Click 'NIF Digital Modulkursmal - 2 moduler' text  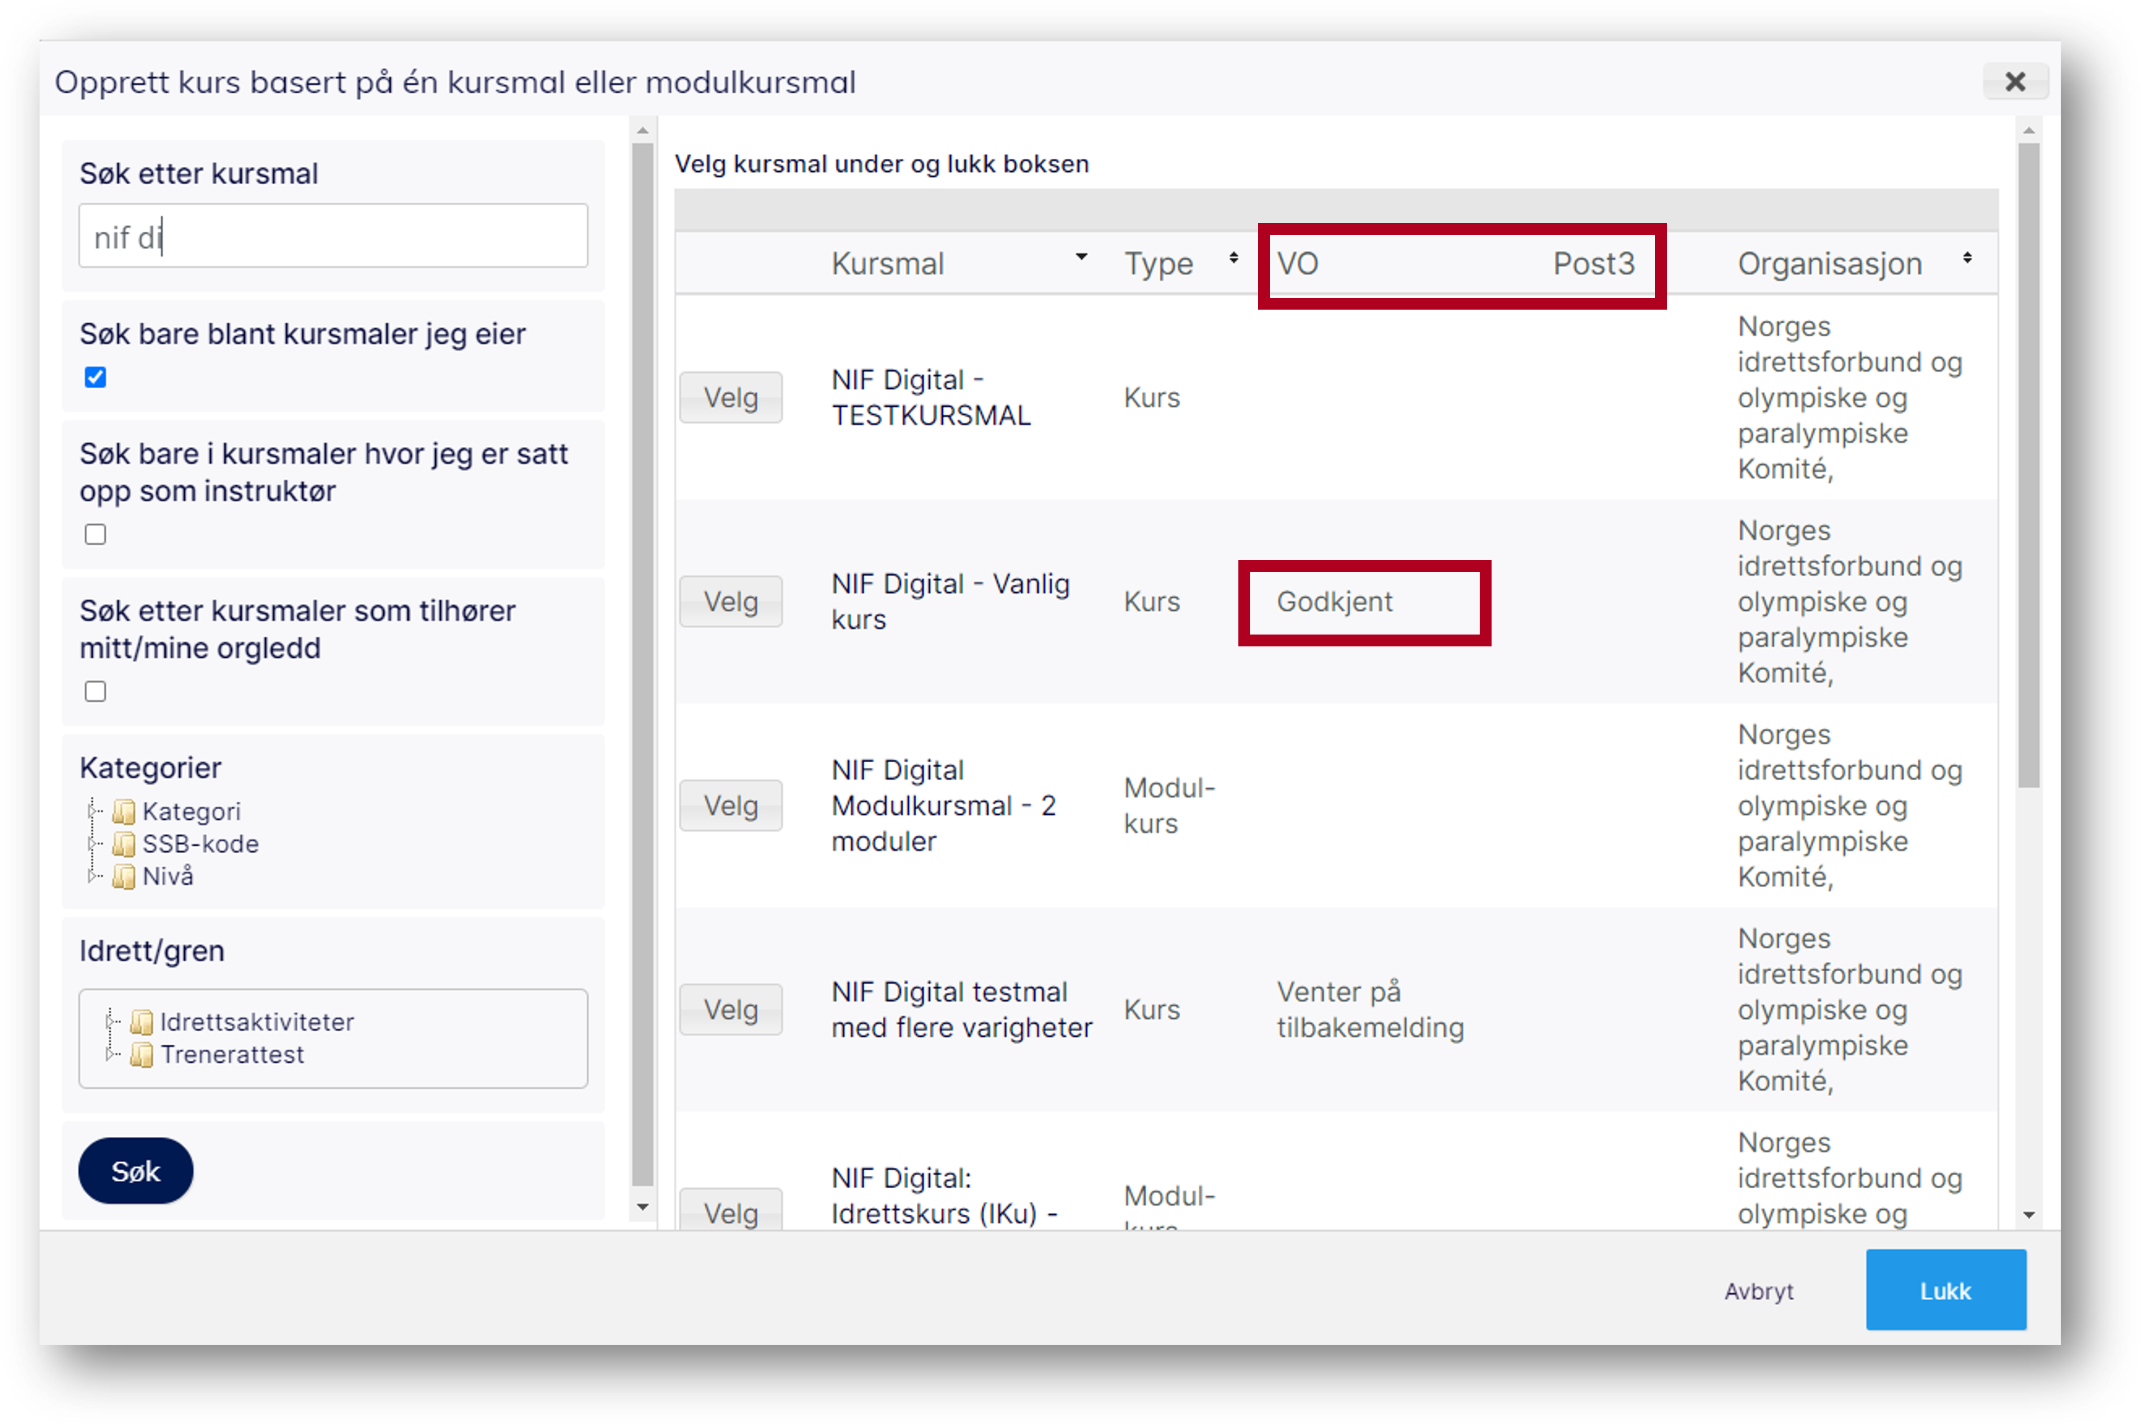tap(944, 805)
